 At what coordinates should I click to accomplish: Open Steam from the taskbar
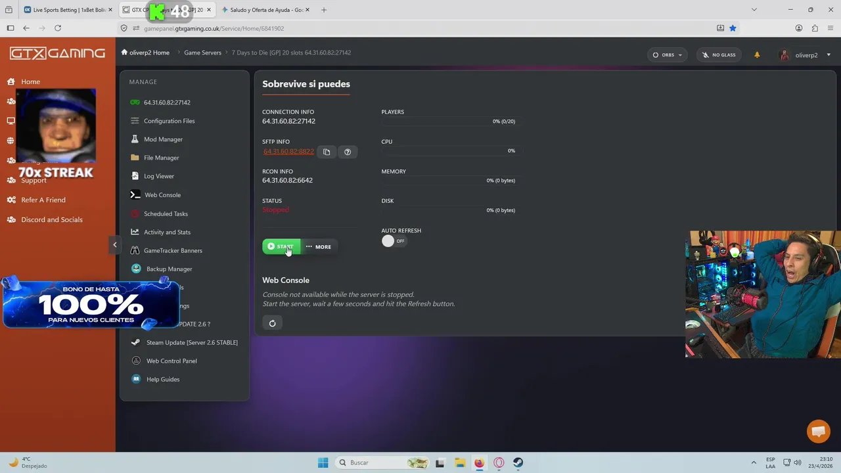point(518,462)
